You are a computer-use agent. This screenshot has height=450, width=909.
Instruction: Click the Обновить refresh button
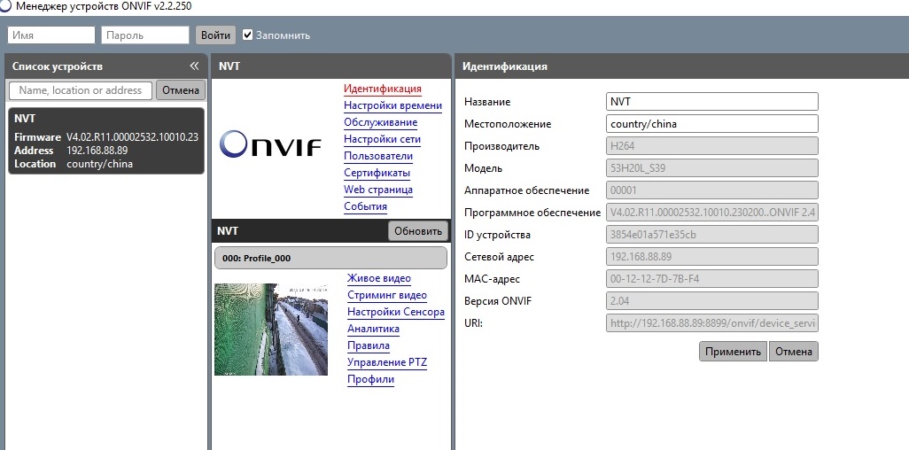(x=417, y=231)
